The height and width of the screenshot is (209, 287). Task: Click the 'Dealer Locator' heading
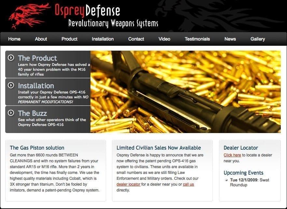241,148
